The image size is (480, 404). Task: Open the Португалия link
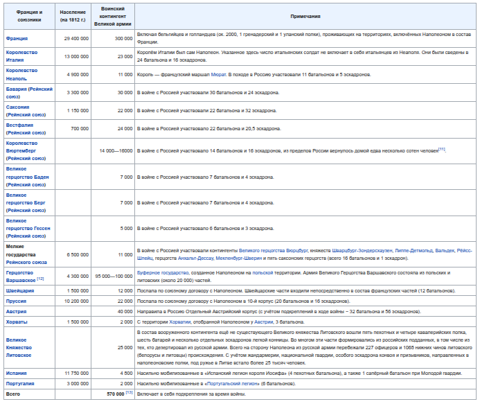pyautogui.click(x=20, y=384)
